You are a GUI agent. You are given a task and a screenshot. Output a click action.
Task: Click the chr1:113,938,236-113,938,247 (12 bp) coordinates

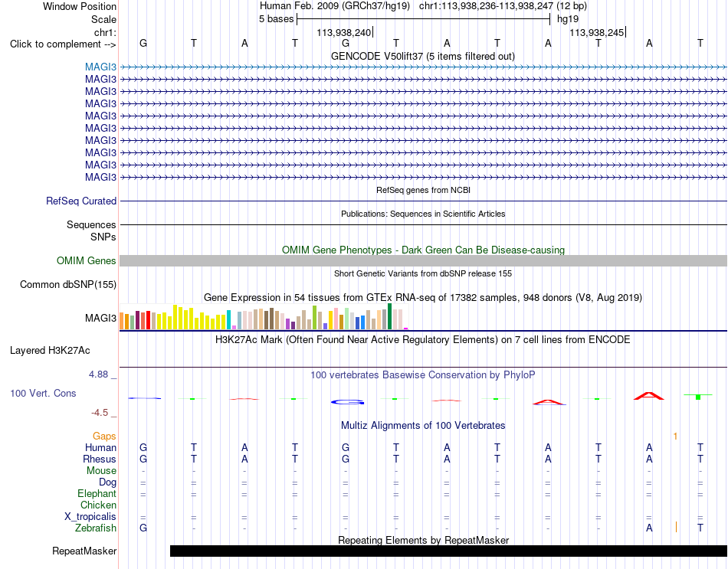503,6
